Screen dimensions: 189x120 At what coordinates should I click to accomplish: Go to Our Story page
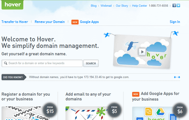pyautogui.click(x=122, y=6)
